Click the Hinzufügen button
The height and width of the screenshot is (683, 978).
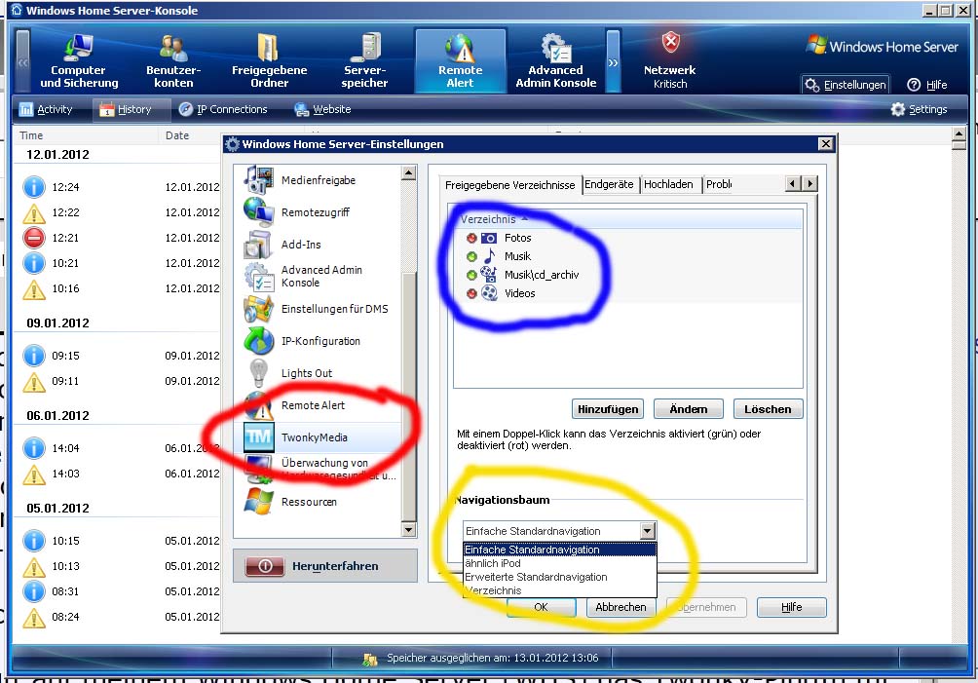click(x=607, y=409)
